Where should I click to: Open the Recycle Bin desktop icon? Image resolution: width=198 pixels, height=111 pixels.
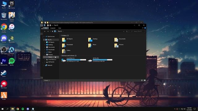4,16
